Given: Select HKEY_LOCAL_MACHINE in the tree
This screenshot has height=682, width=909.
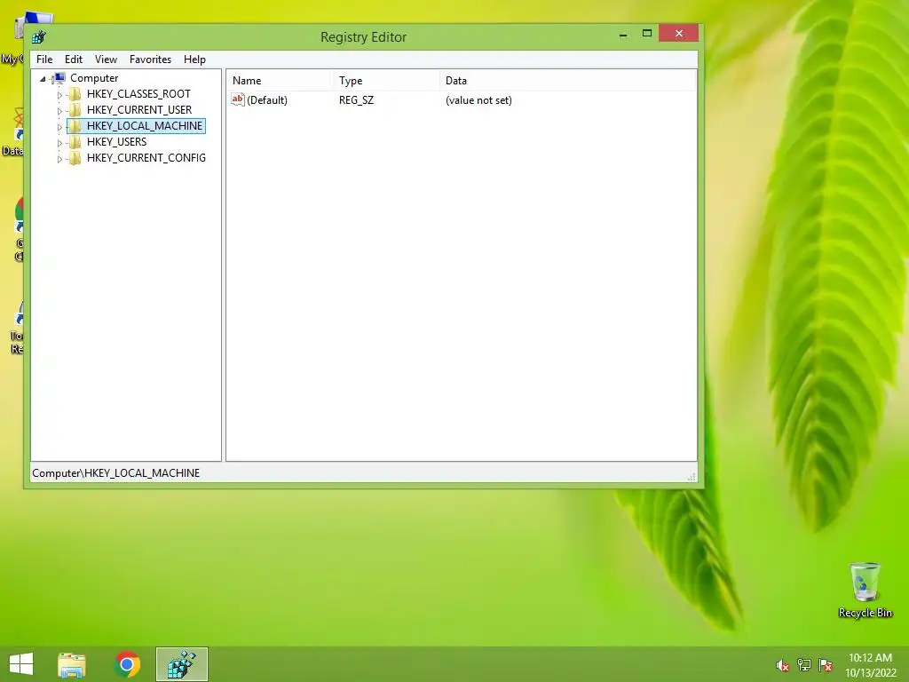Looking at the screenshot, I should click(x=145, y=126).
